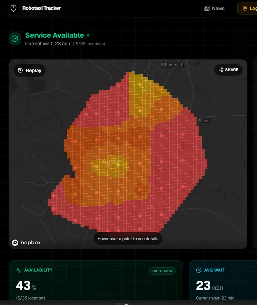Screen dimensions: 257x305
Task: Click the green live status dot
Action: click(x=88, y=35)
